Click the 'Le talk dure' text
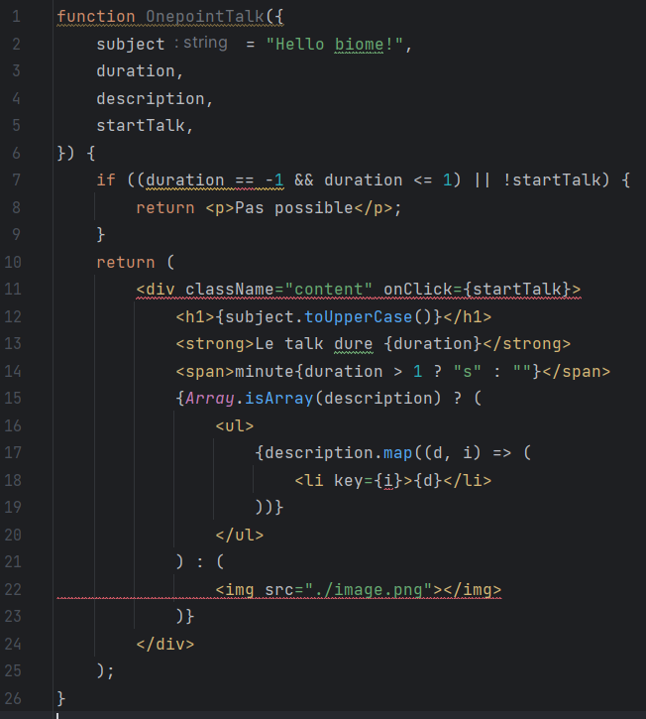Screen dimensions: 646x719 click(x=314, y=344)
